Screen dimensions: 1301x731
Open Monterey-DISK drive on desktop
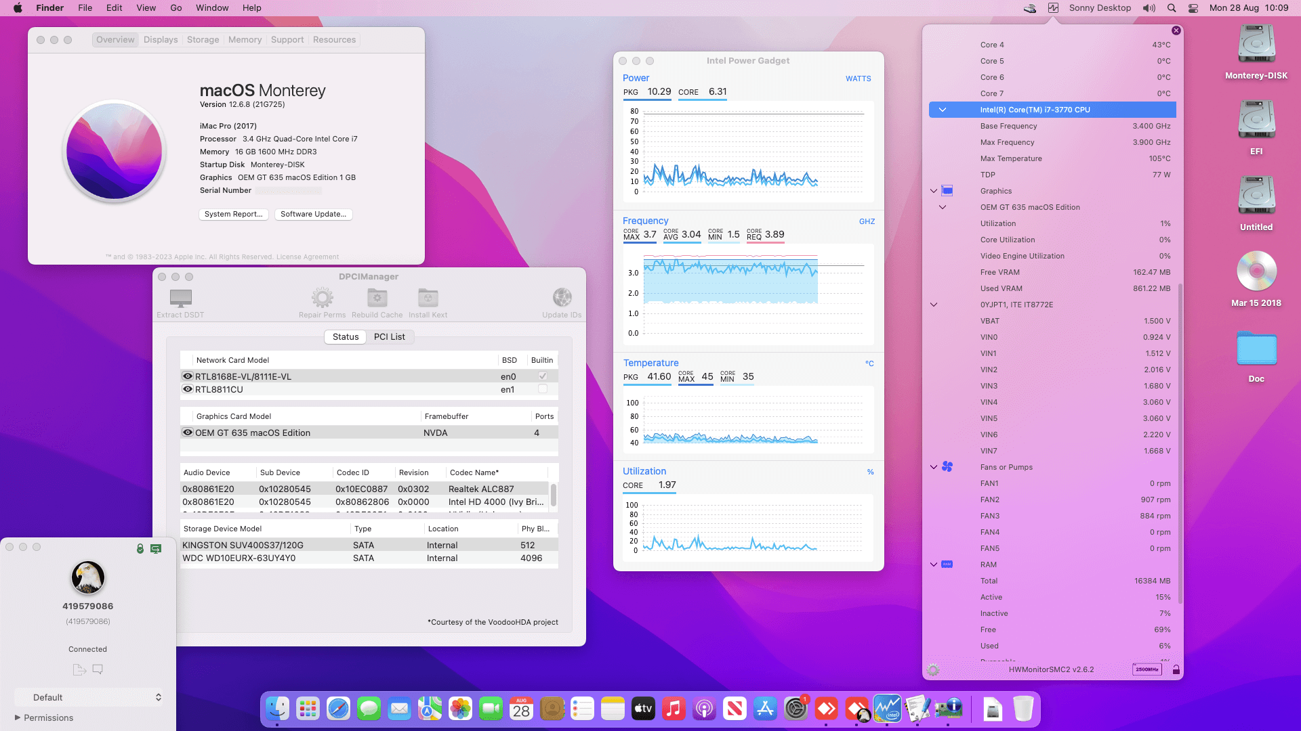[1256, 45]
